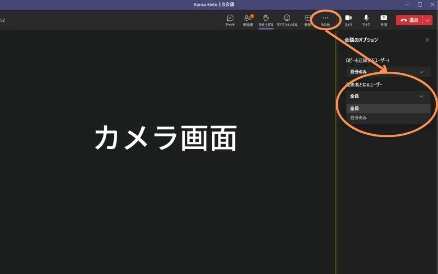Image resolution: width=438 pixels, height=274 pixels.
Task: Open the chat (チャット) panel
Action: coord(230,20)
